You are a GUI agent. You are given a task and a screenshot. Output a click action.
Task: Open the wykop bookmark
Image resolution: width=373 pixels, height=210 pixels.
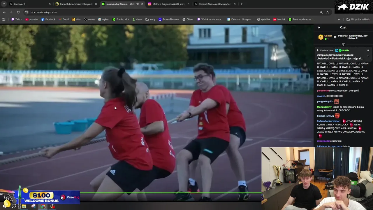click(103, 20)
